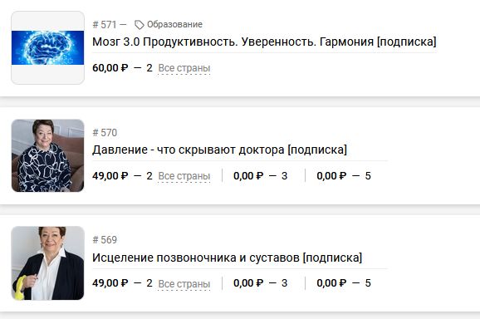Click 0,00 ₽ — 5 rate in offer 569
Viewport: 480px width, 319px height.
coord(344,283)
